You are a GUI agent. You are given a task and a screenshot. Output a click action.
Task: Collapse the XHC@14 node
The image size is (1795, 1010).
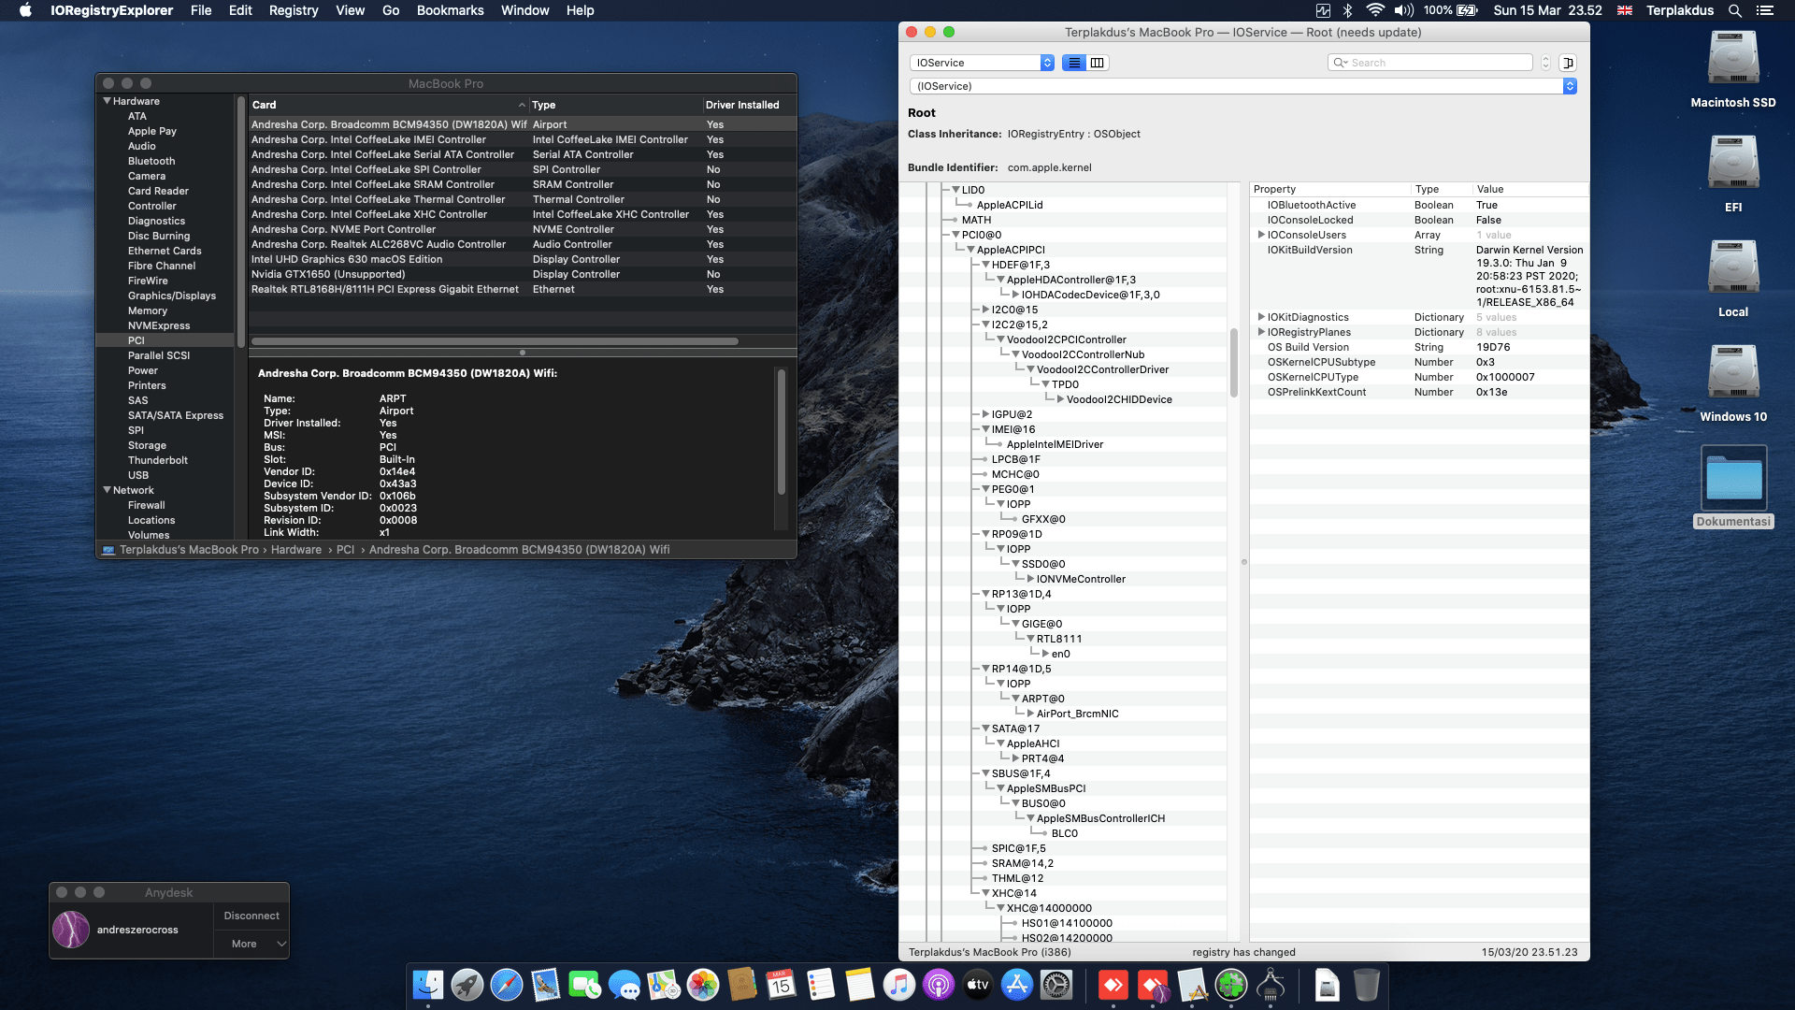click(x=985, y=893)
